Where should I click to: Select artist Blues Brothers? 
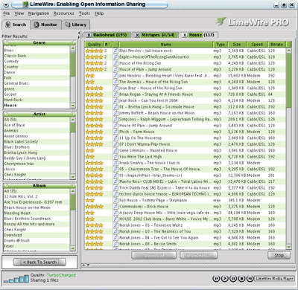37,147
